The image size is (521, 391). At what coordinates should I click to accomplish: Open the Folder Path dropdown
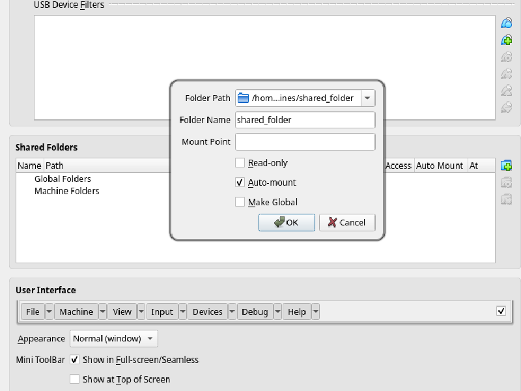coord(367,98)
